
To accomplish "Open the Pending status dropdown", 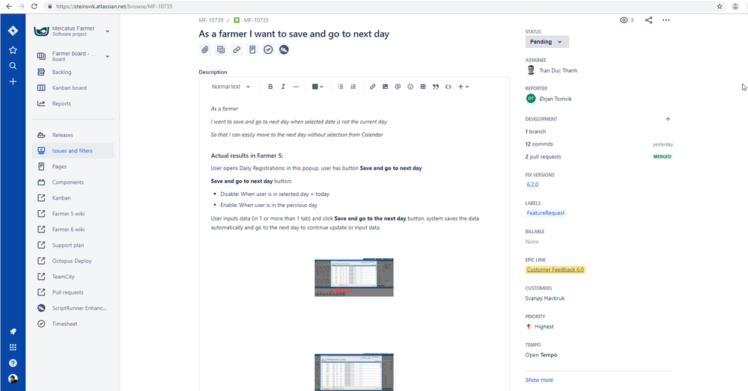I will pos(547,42).
